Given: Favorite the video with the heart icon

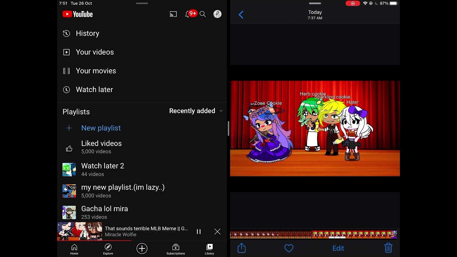Looking at the screenshot, I should 289,248.
